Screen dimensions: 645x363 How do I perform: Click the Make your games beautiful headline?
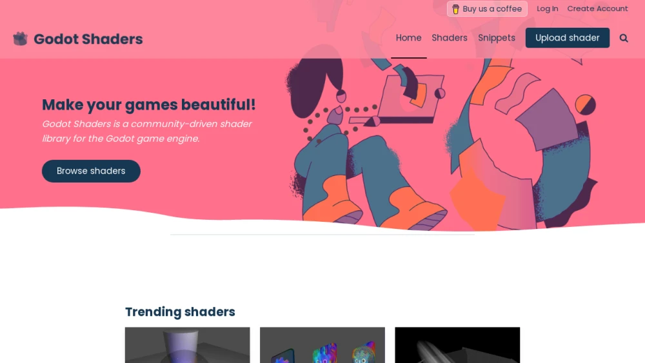click(x=148, y=104)
